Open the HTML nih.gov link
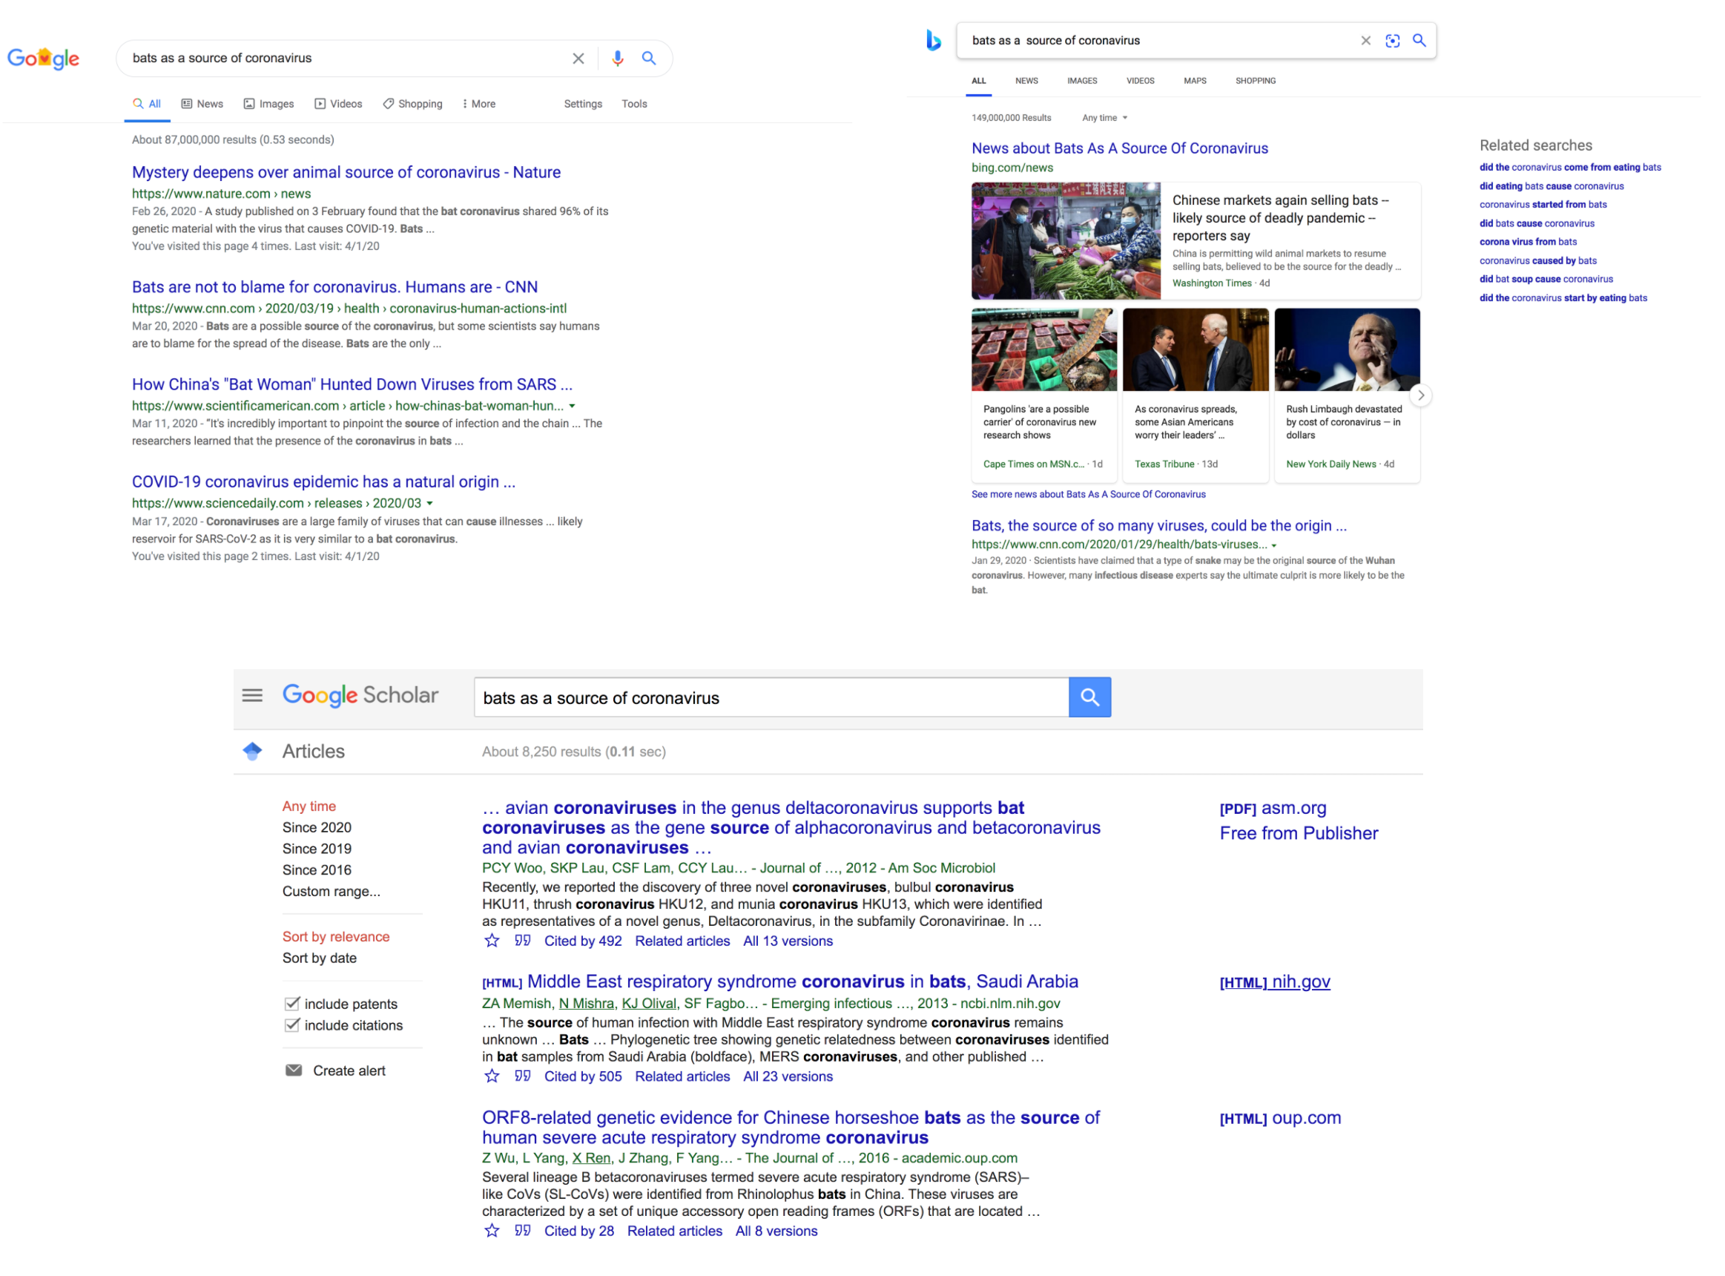Screen dimensions: 1725x1276 (x=1275, y=982)
